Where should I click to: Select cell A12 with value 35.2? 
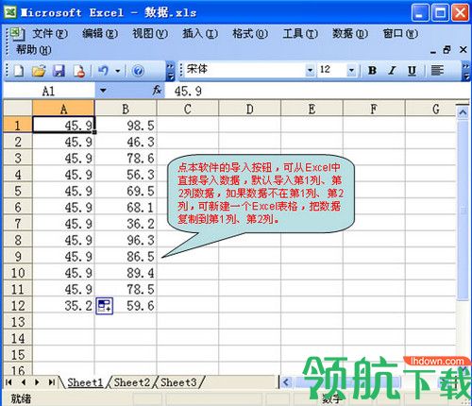pos(63,305)
